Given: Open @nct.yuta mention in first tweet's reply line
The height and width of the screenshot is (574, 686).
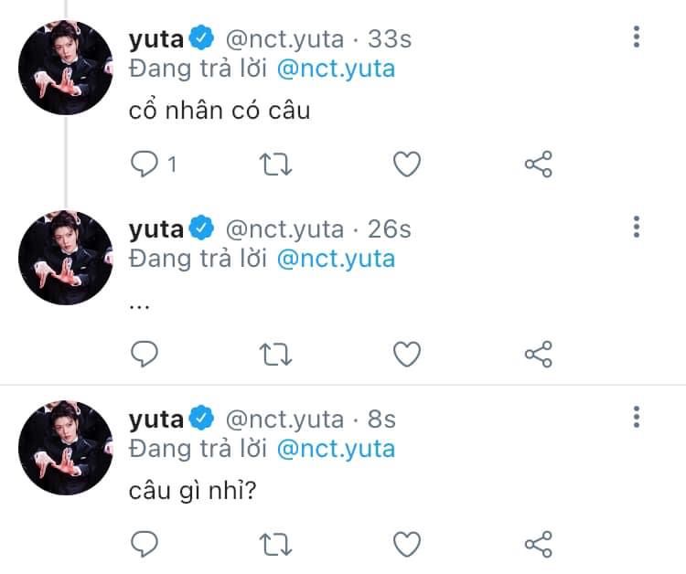Looking at the screenshot, I should [x=335, y=69].
